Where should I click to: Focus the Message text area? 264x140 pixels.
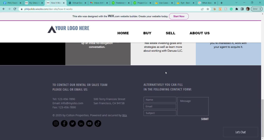point(193,107)
